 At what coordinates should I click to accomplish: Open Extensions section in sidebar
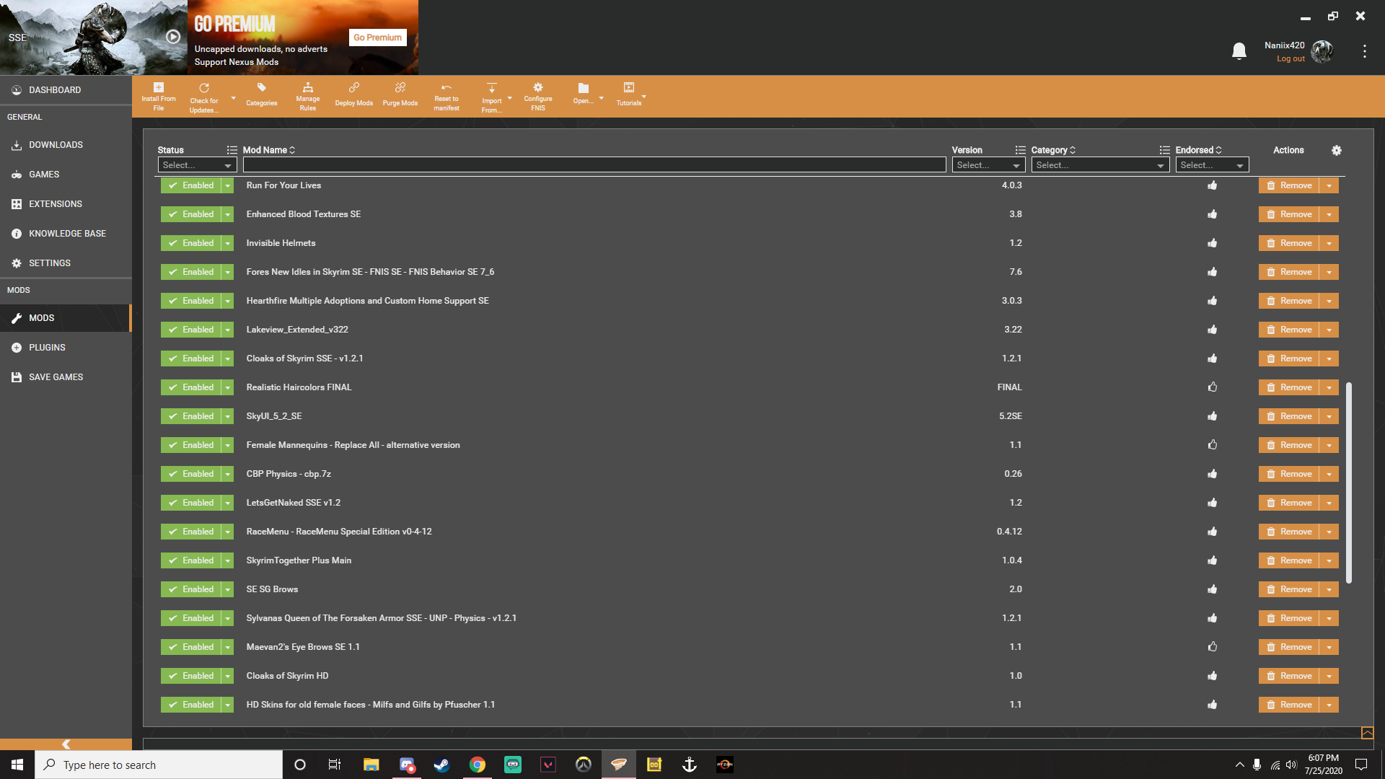pos(66,204)
